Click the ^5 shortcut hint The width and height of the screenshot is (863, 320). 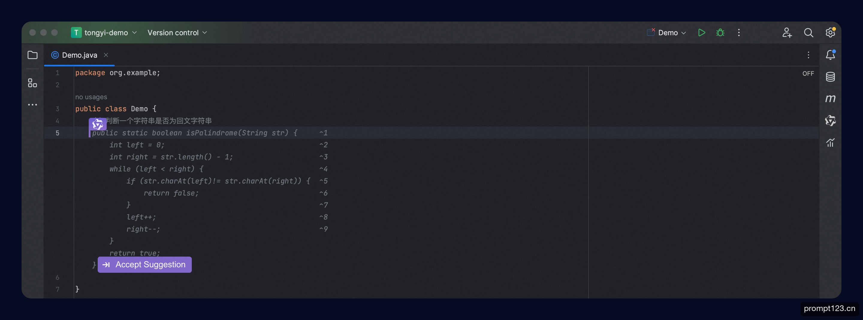click(x=323, y=181)
